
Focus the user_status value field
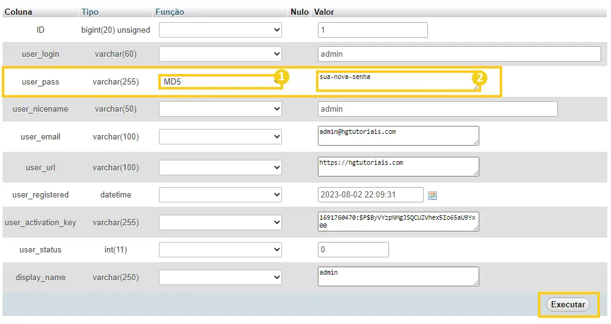(x=353, y=250)
